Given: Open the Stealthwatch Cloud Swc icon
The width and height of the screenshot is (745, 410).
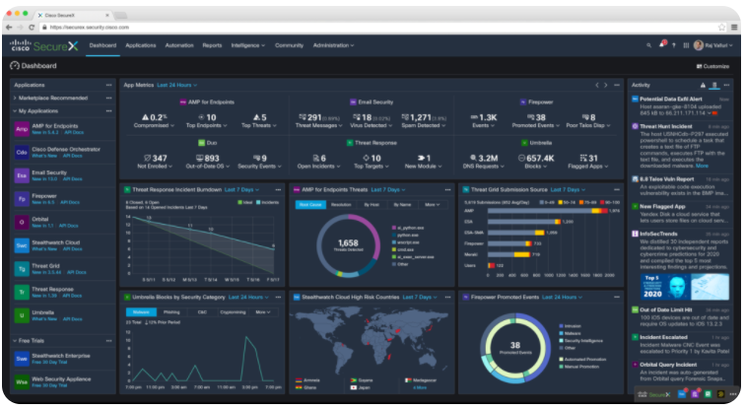Looking at the screenshot, I should point(22,245).
